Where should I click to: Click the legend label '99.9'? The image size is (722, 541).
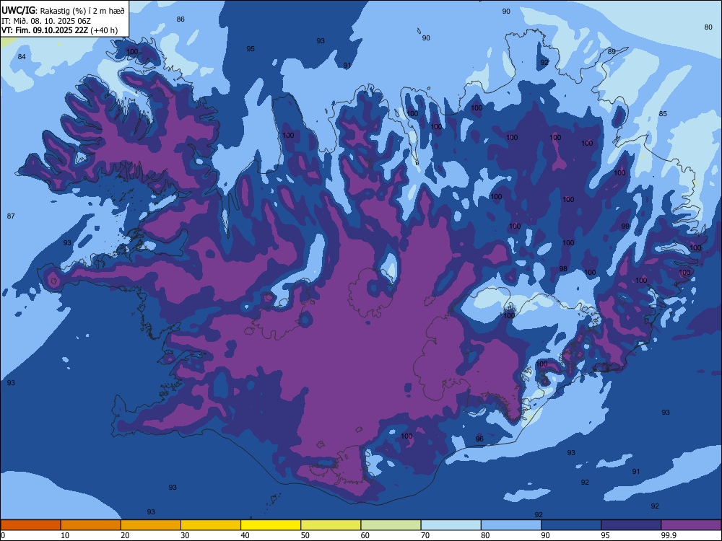point(669,535)
